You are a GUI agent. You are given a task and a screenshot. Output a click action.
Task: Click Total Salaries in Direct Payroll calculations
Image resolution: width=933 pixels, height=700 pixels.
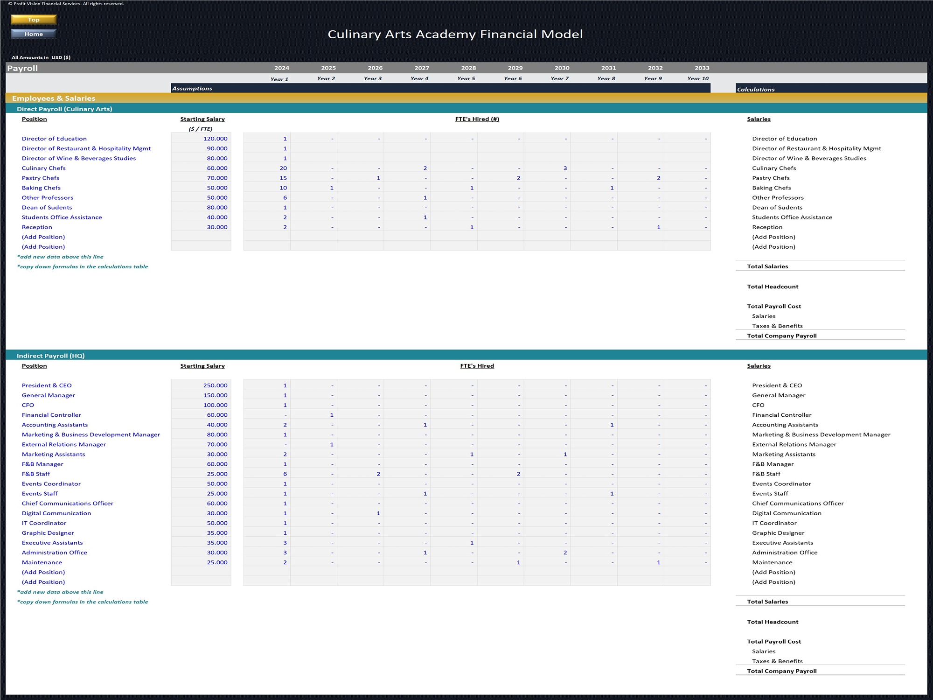tap(767, 266)
